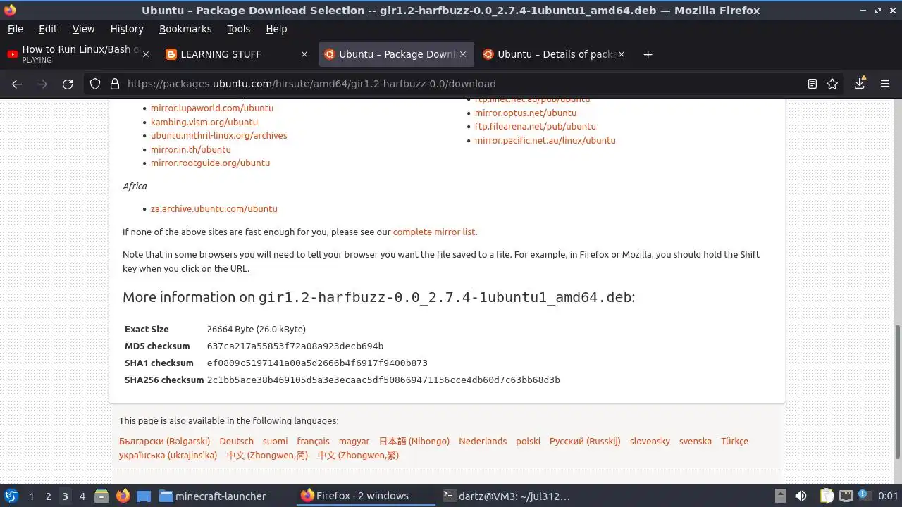Switch to the How to Run Linux/Bash tab
This screenshot has width=902, height=507.
click(78, 54)
